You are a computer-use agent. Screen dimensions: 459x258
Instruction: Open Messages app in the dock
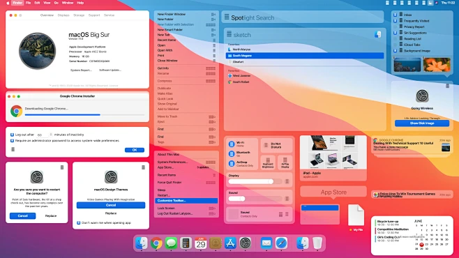[x=171, y=243]
